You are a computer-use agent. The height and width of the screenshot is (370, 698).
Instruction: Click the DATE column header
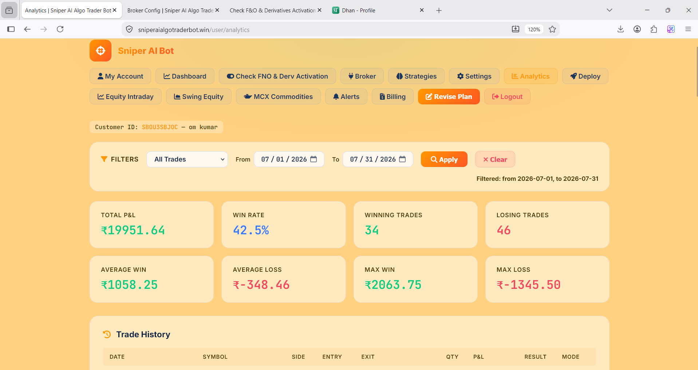click(x=117, y=357)
